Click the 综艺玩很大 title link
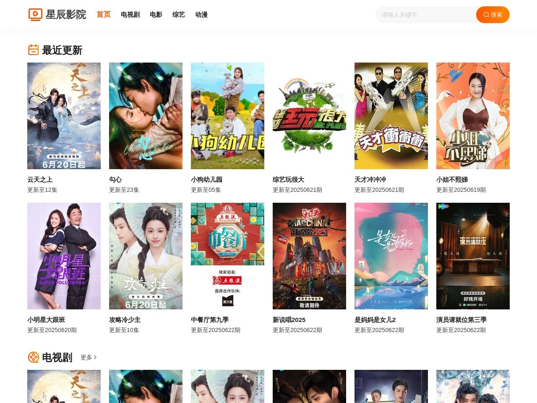 288,179
